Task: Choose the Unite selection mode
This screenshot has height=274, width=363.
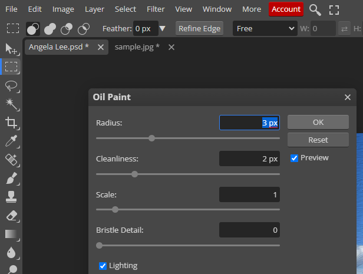Action: [x=49, y=29]
